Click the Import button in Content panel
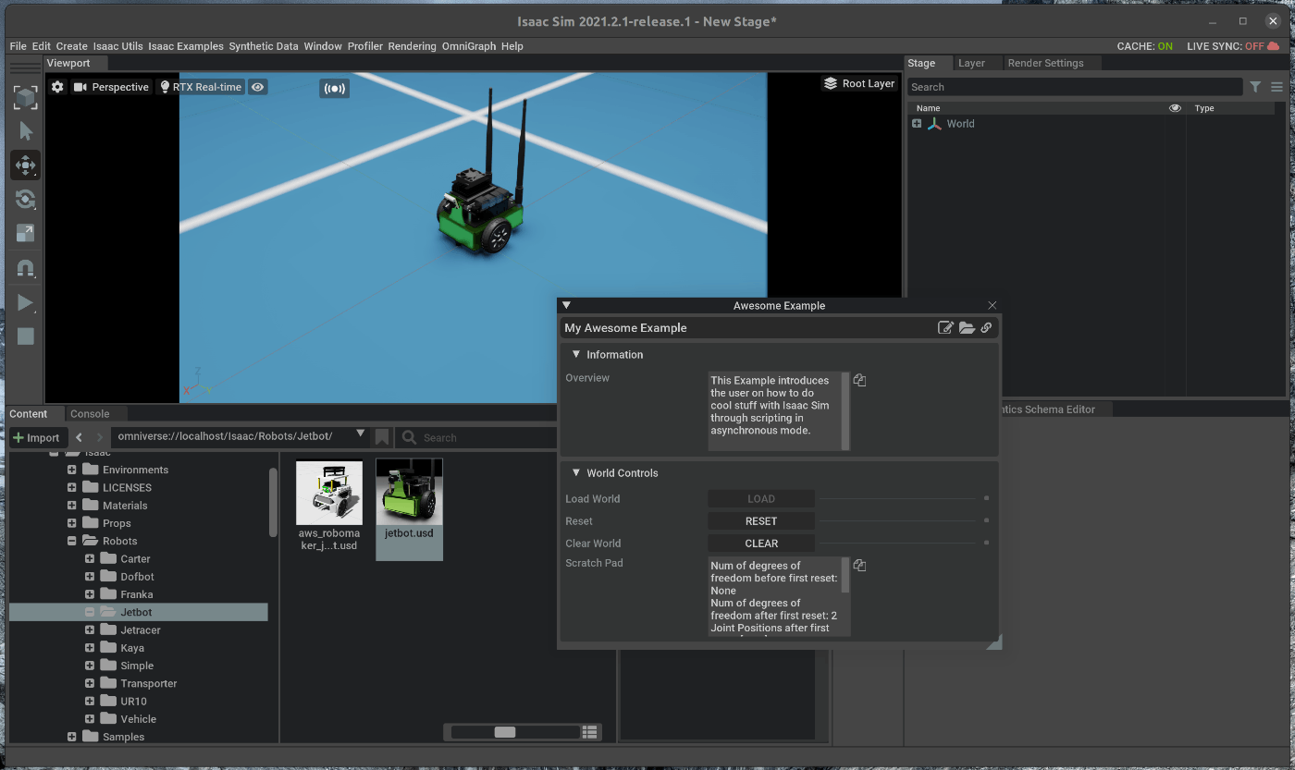The width and height of the screenshot is (1295, 770). pos(37,437)
